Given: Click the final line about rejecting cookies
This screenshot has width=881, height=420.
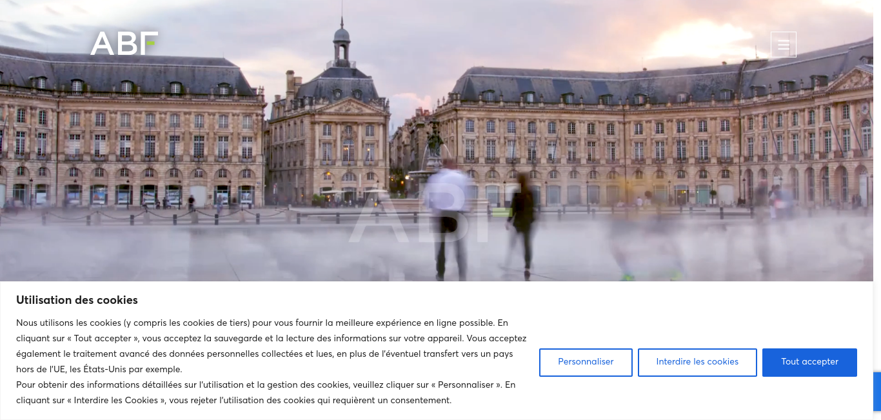Looking at the screenshot, I should [x=233, y=400].
